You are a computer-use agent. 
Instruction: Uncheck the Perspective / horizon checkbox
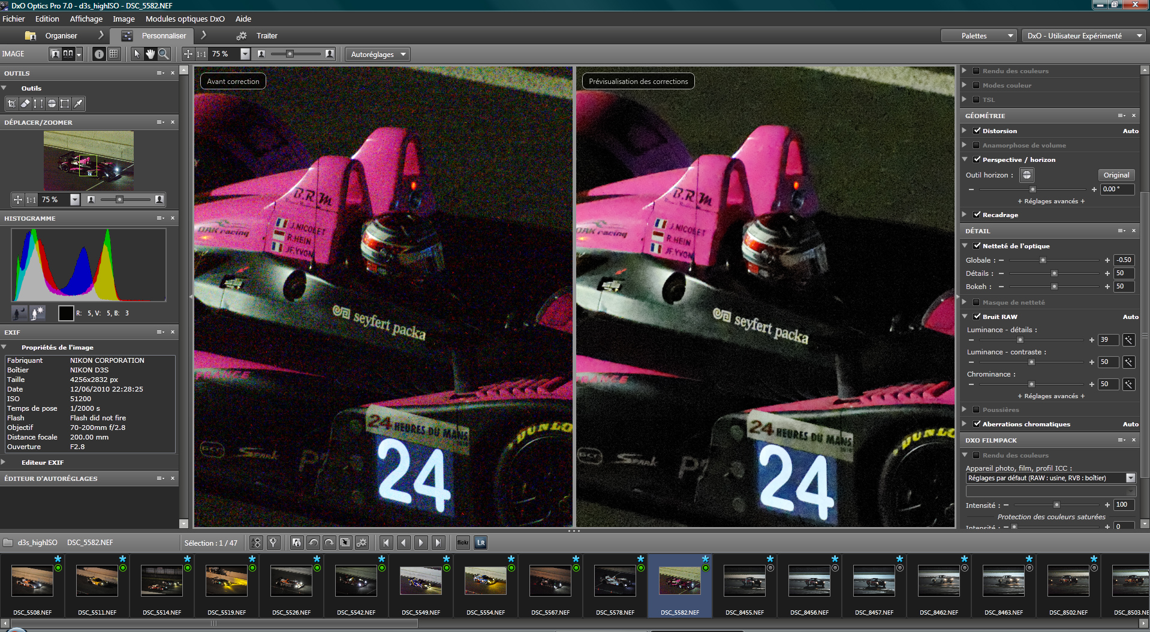[x=977, y=159]
